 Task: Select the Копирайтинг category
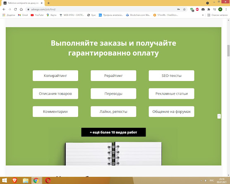55,76
